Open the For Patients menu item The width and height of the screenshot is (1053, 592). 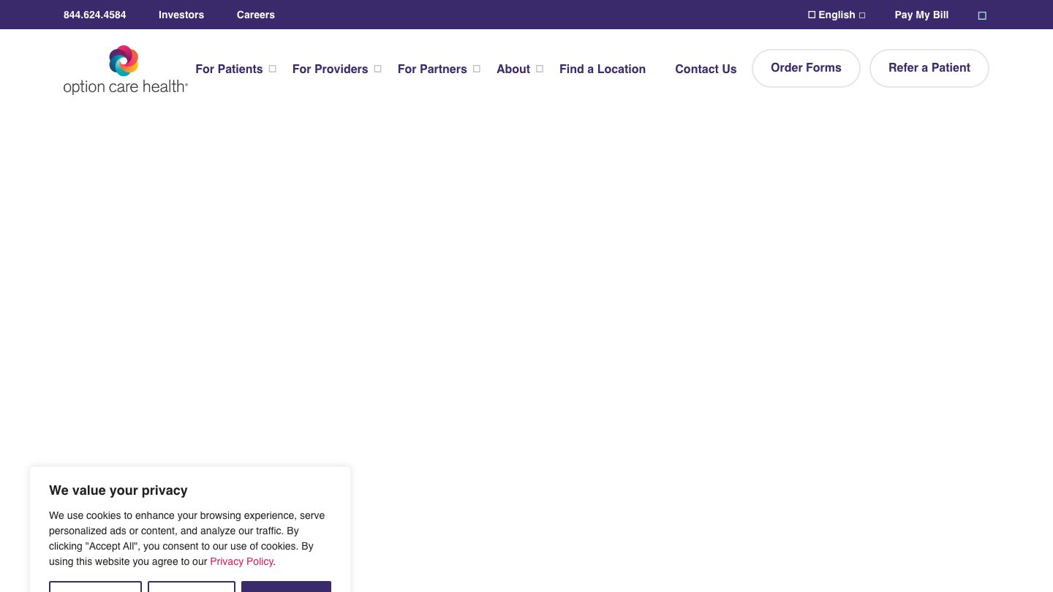click(x=229, y=69)
